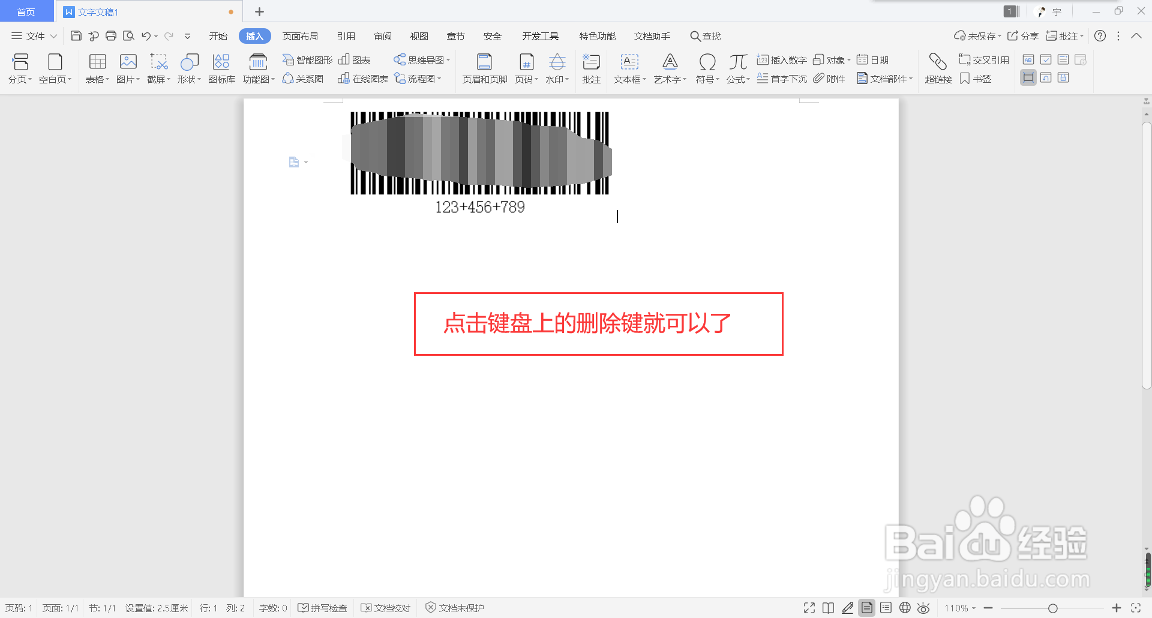Open the Review (审阅) tab
The image size is (1152, 618).
coord(383,36)
